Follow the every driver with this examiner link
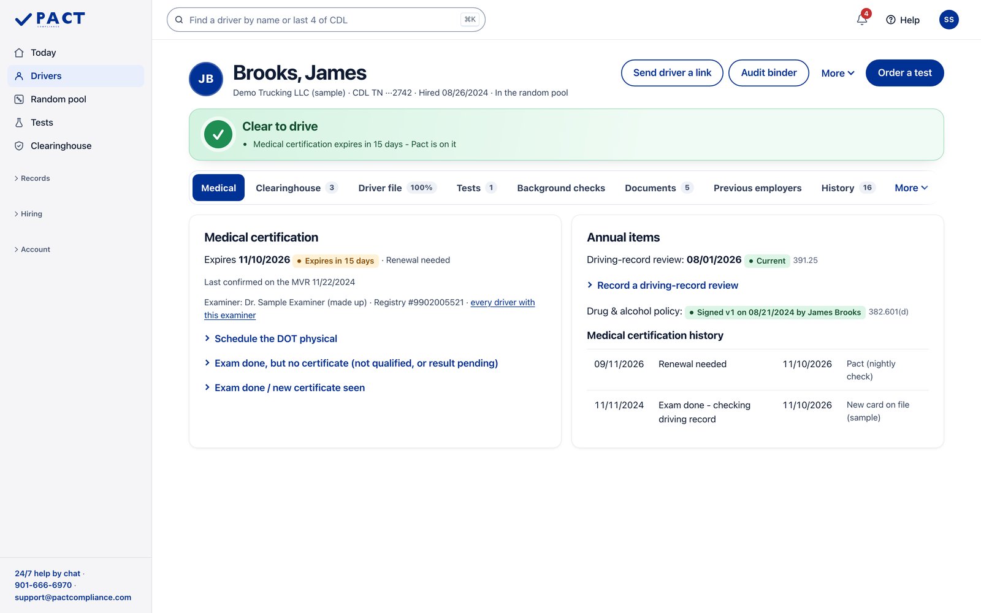Viewport: 981px width, 613px height. tap(503, 302)
